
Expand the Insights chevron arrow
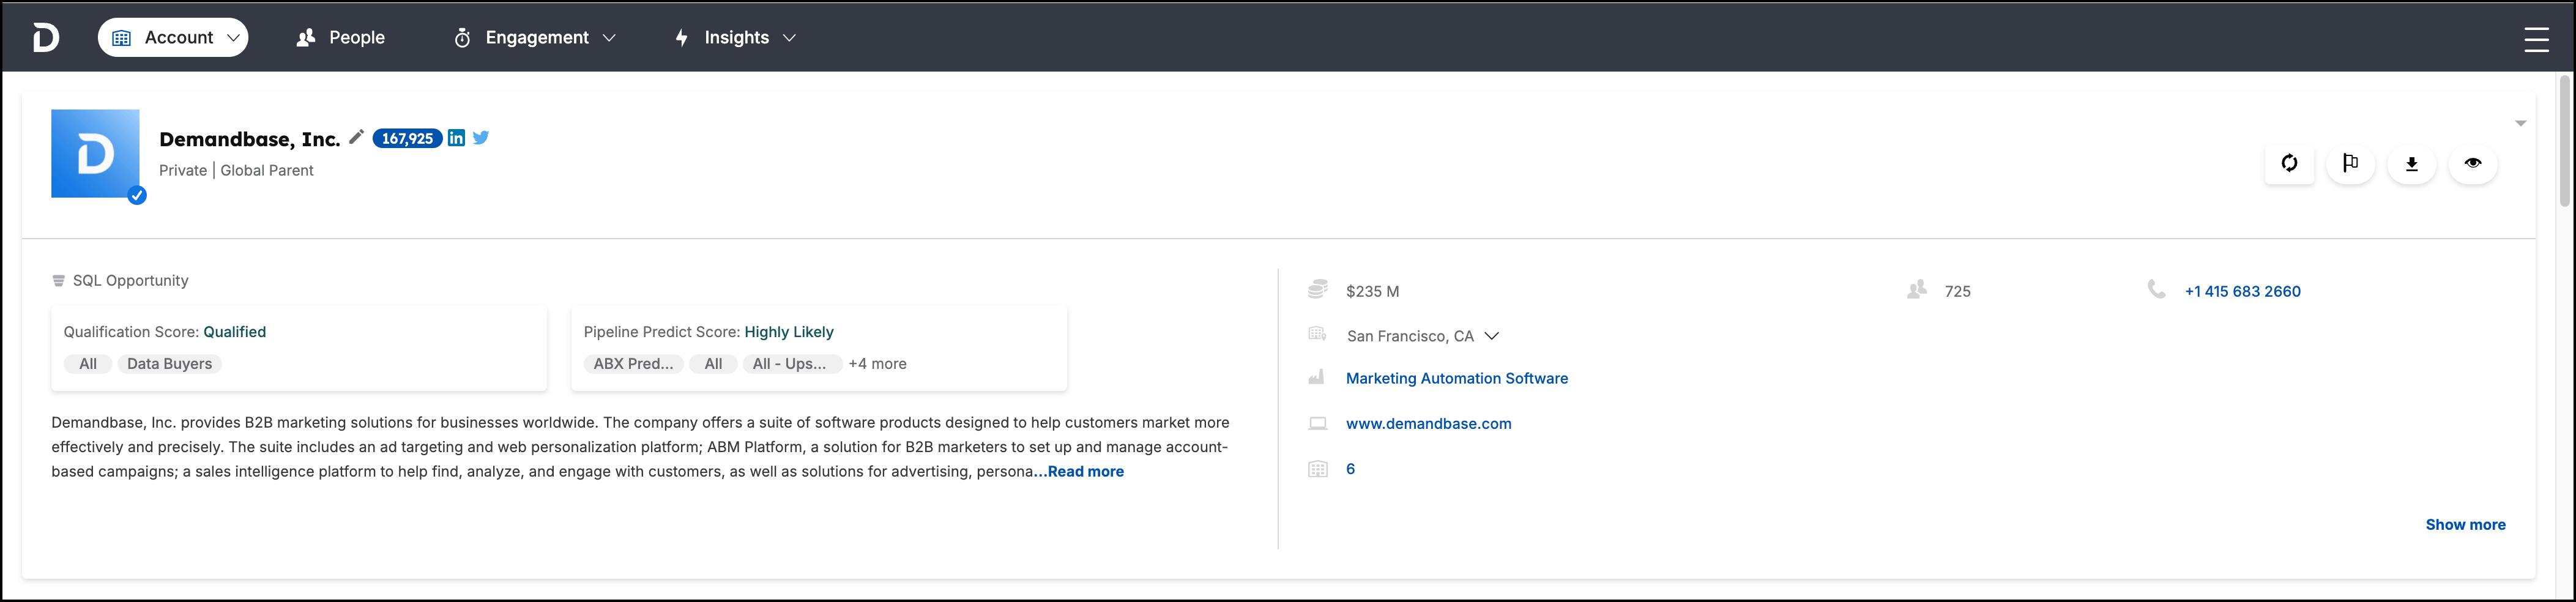[789, 38]
